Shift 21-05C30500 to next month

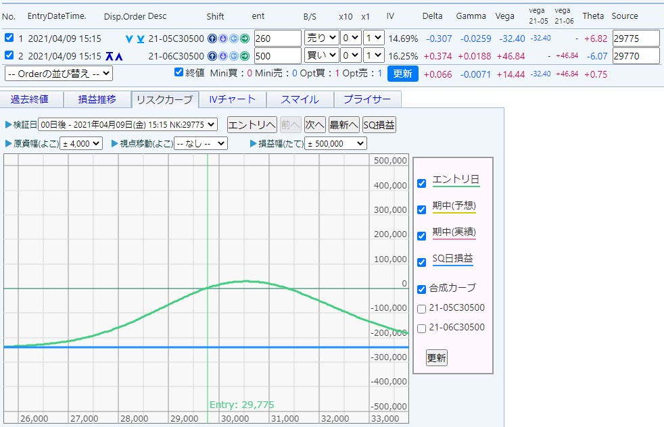[245, 39]
